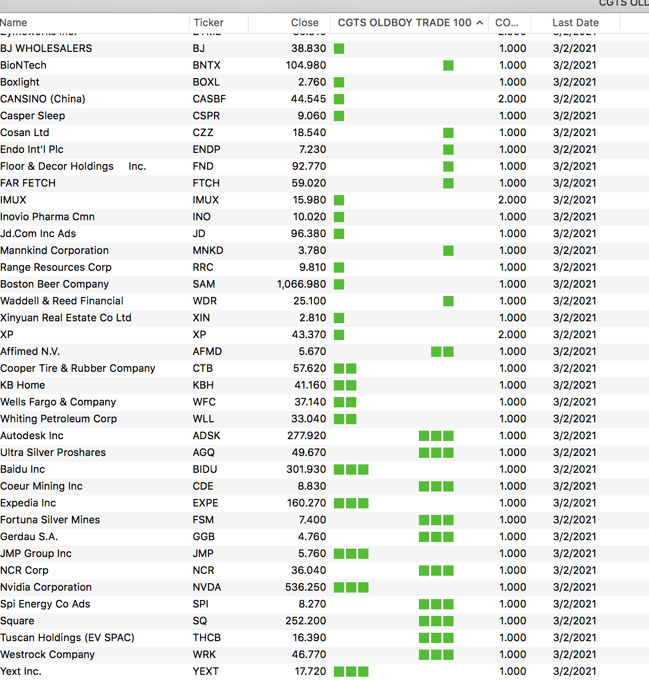
Task: Click the XP ticker cell
Action: (x=199, y=335)
